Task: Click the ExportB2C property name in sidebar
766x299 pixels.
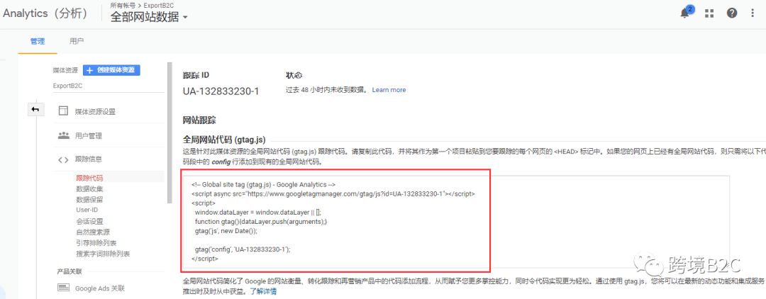Action: 66,85
